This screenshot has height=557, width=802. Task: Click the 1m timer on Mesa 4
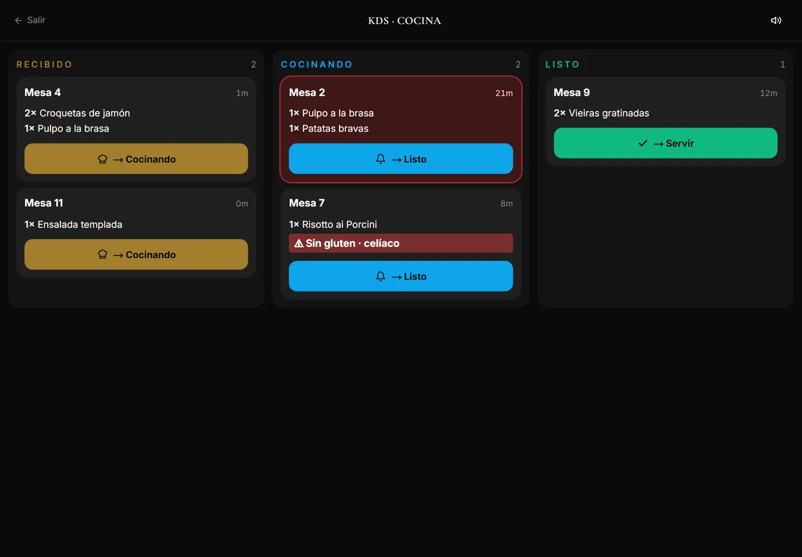pyautogui.click(x=242, y=93)
